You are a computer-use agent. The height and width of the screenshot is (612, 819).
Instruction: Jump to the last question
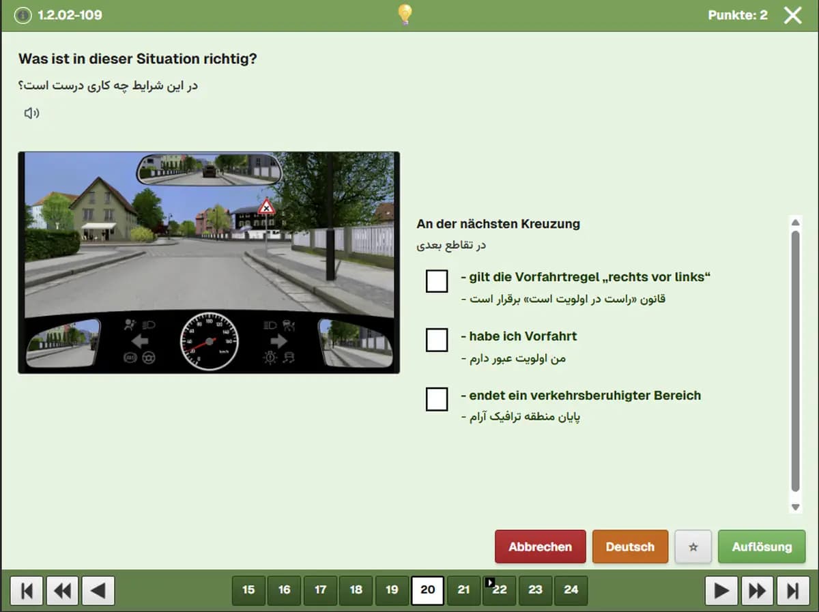pos(792,590)
